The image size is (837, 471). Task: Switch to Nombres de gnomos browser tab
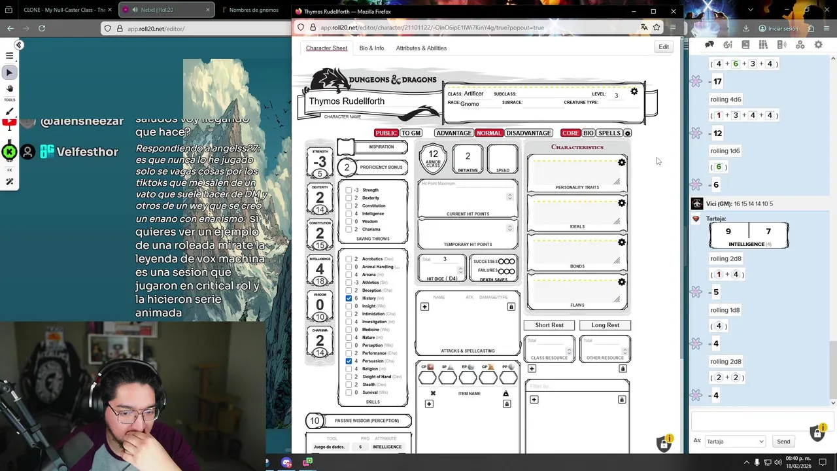[x=254, y=10]
